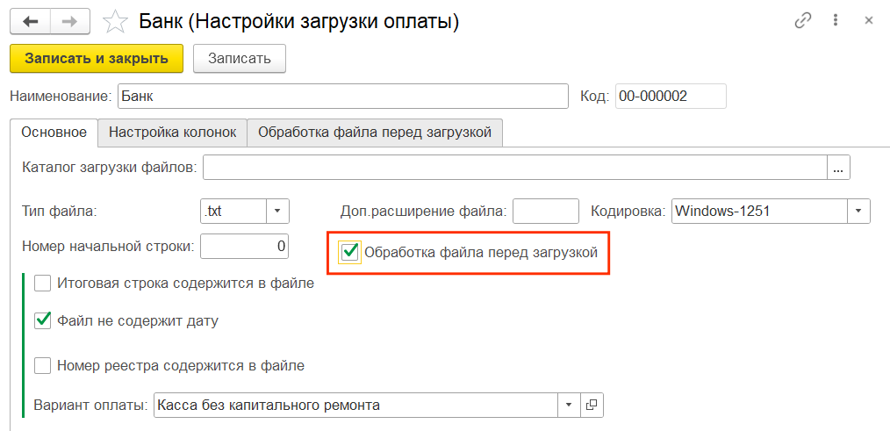Enable Итоговая строка содержится в файле
The image size is (890, 431).
[42, 284]
